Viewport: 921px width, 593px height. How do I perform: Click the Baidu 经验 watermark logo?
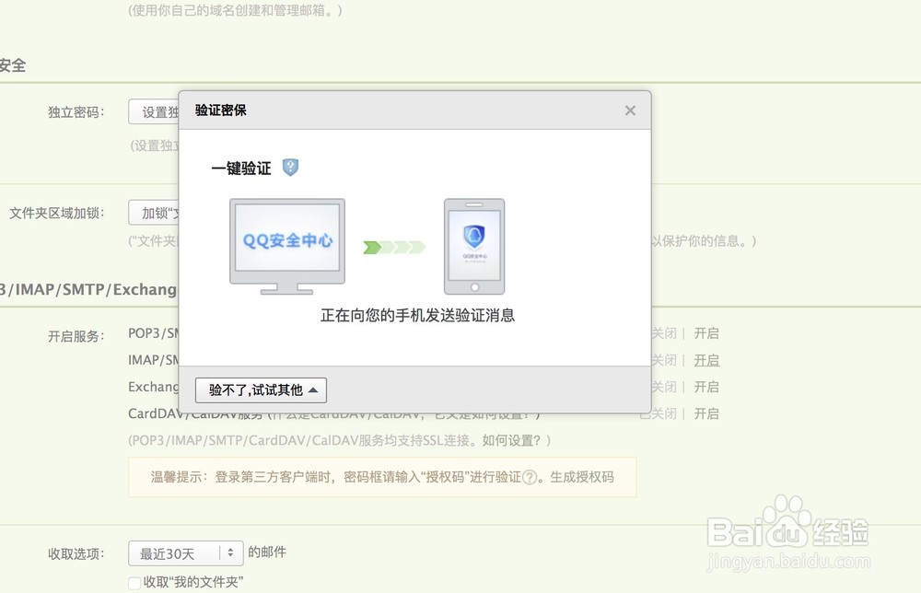[x=788, y=533]
